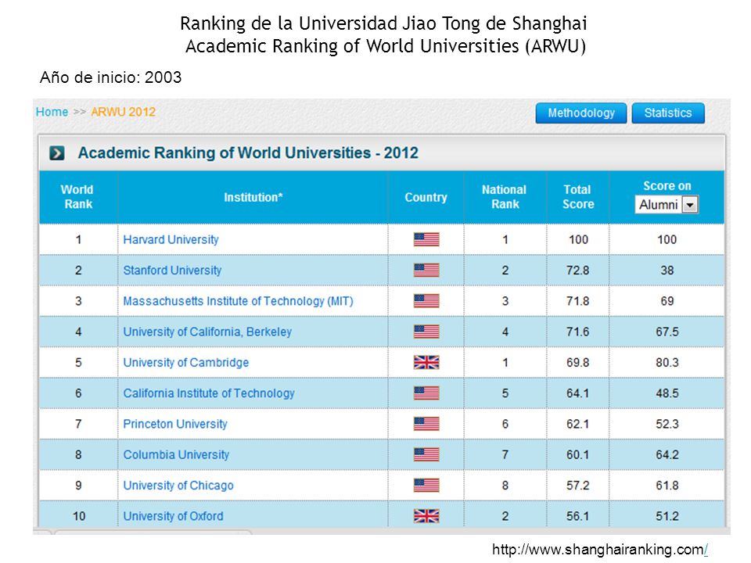Viewport: 751px width, 563px height.
Task: Select total score 57.2 for Chicago
Action: (577, 486)
